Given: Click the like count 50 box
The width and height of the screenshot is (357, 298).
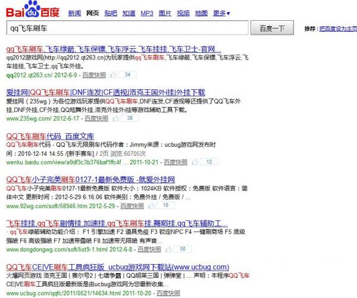Looking at the screenshot, I should click(183, 249).
